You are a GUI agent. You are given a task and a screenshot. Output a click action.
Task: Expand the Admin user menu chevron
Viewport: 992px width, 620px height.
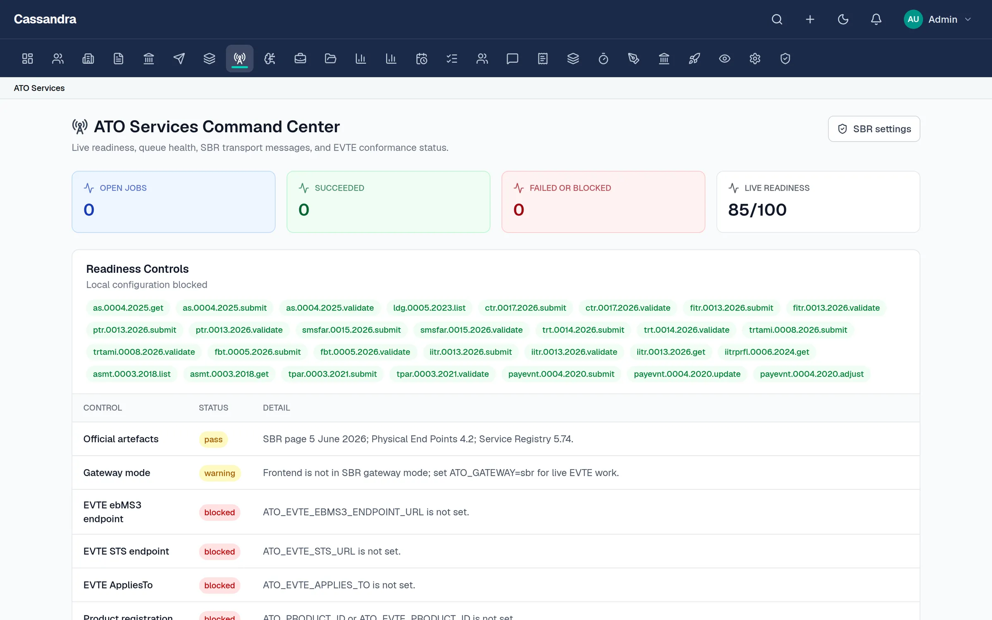(968, 19)
